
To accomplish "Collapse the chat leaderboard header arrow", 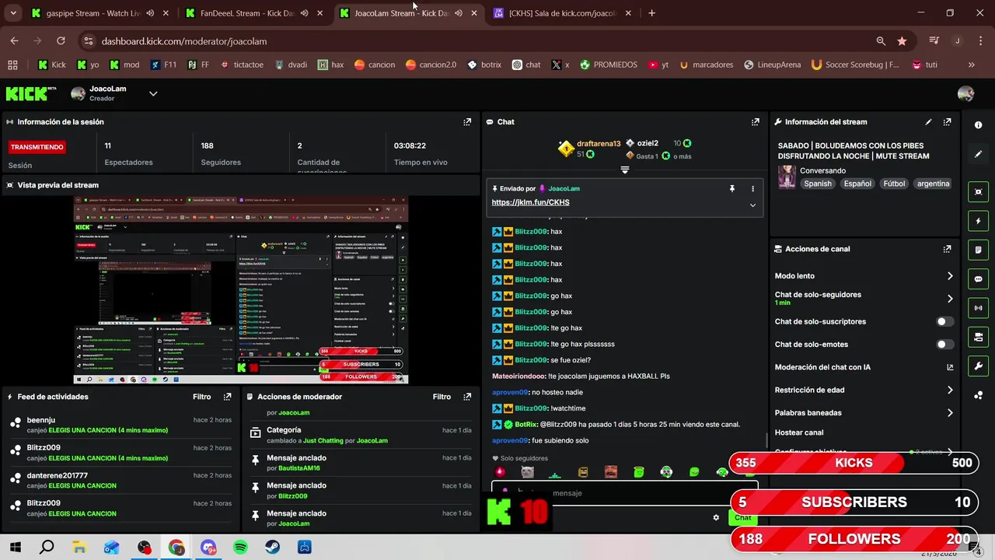I will 624,170.
